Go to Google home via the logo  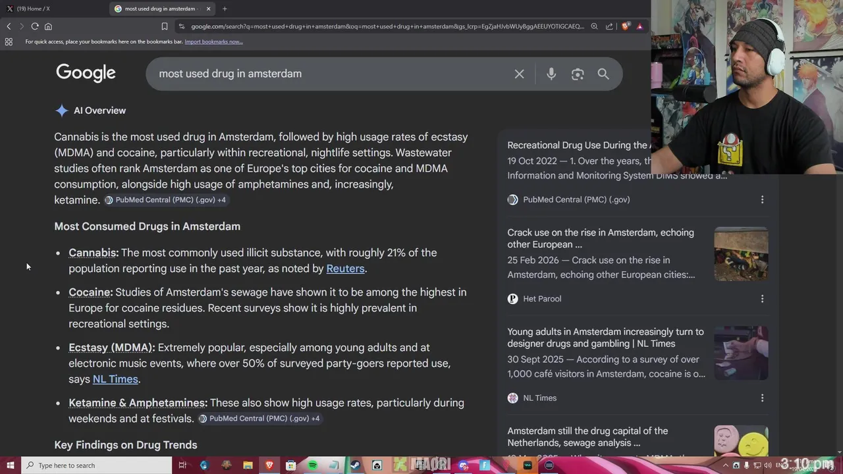coord(86,73)
